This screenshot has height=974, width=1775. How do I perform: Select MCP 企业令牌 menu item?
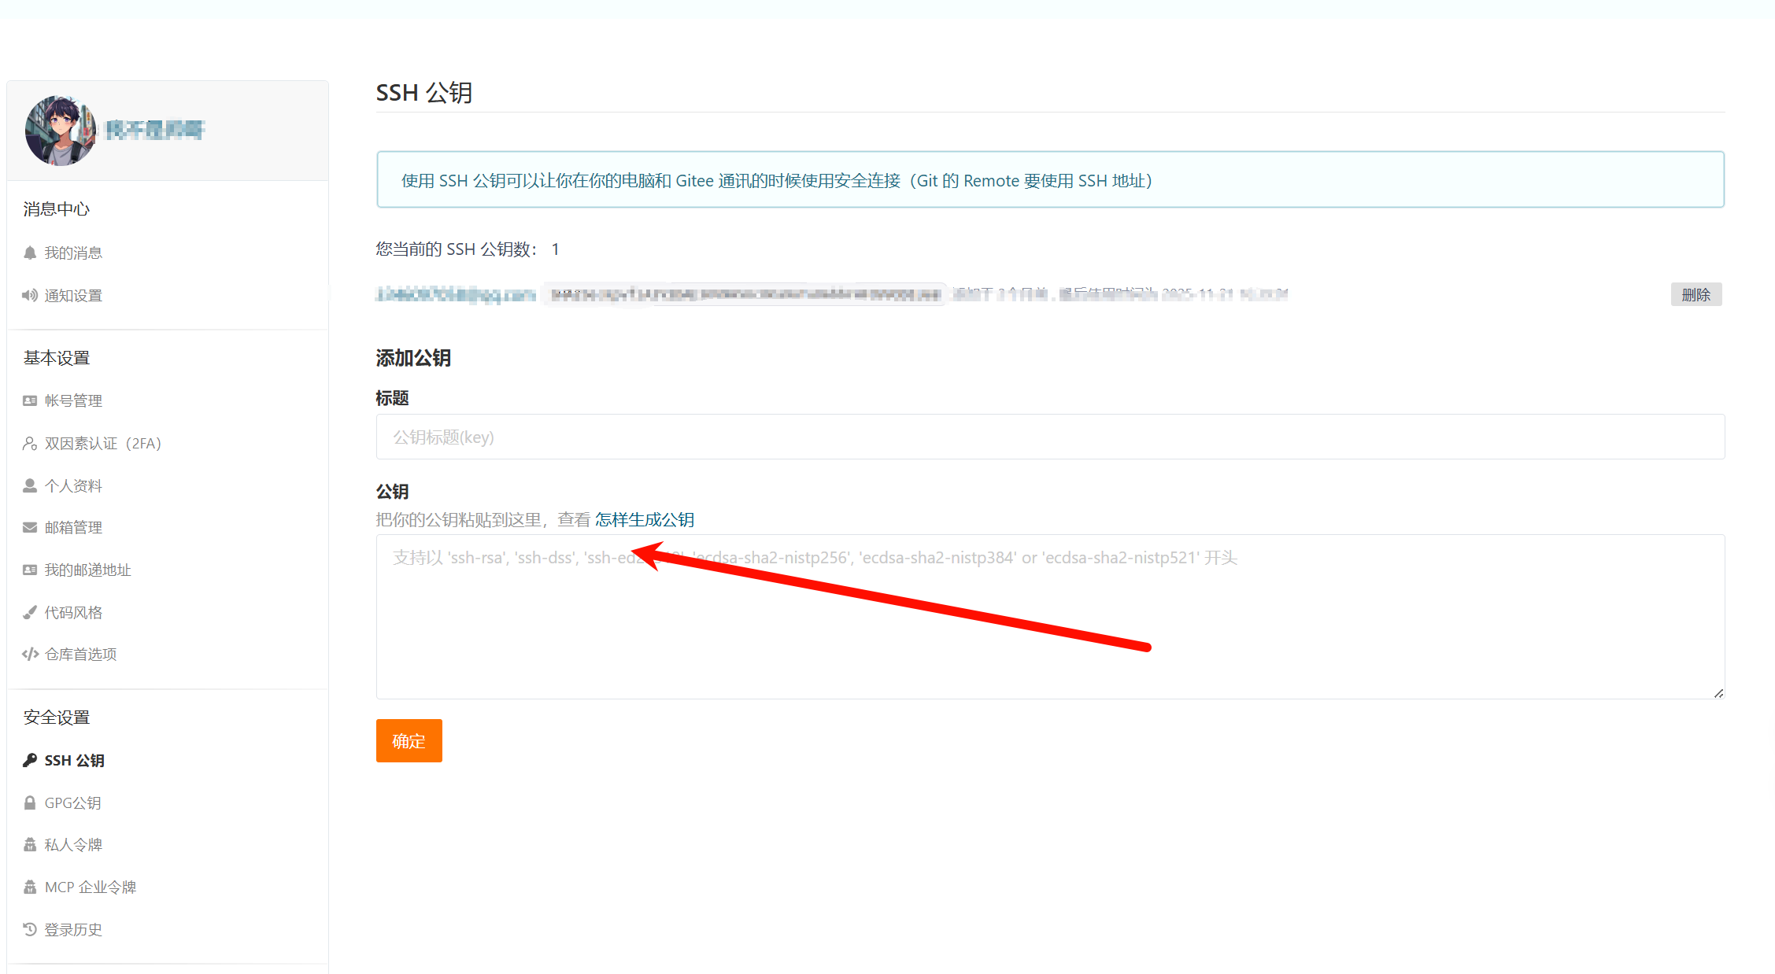(91, 887)
